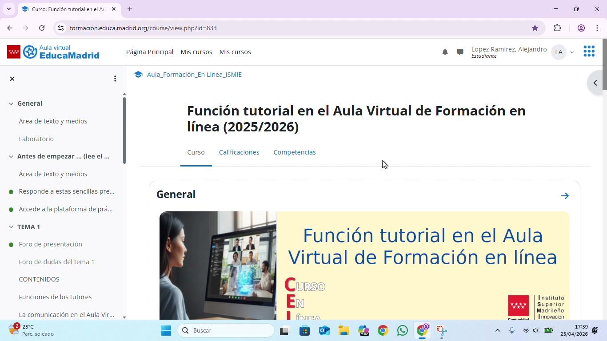This screenshot has height=341, width=607.
Task: Switch to the Competencias tab
Action: coord(295,152)
